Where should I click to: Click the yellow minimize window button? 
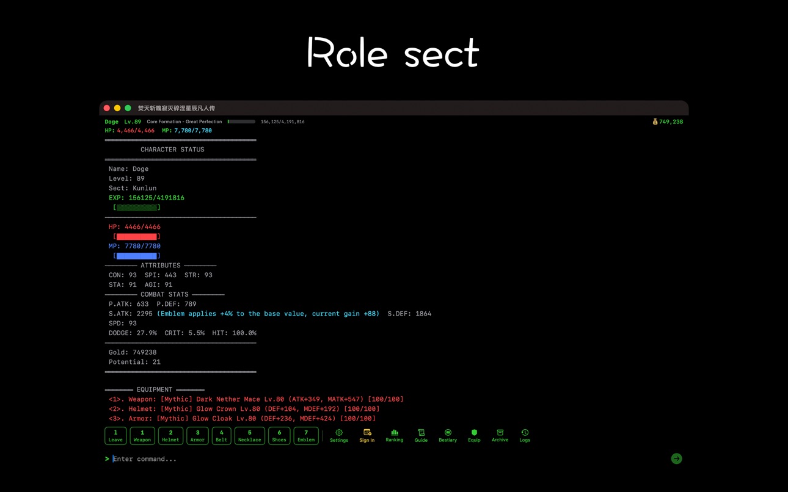coord(117,108)
